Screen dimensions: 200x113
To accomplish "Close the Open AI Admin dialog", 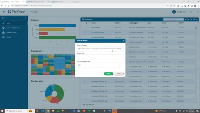I will click(123, 41).
